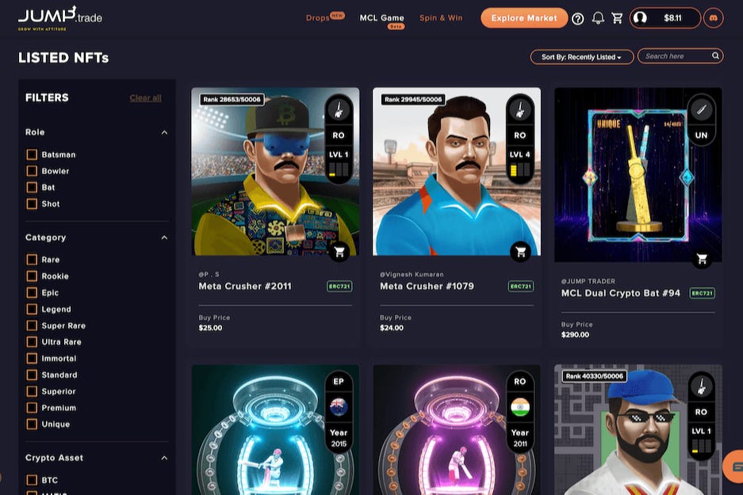Click ERC721 badge on Meta Crusher #2011
The height and width of the screenshot is (495, 743).
pyautogui.click(x=339, y=286)
